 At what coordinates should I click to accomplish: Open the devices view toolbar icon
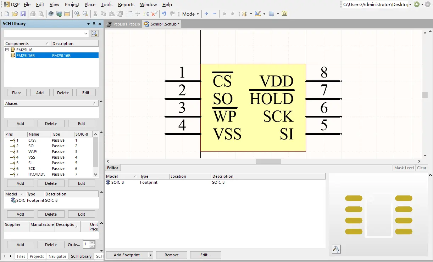(51, 14)
